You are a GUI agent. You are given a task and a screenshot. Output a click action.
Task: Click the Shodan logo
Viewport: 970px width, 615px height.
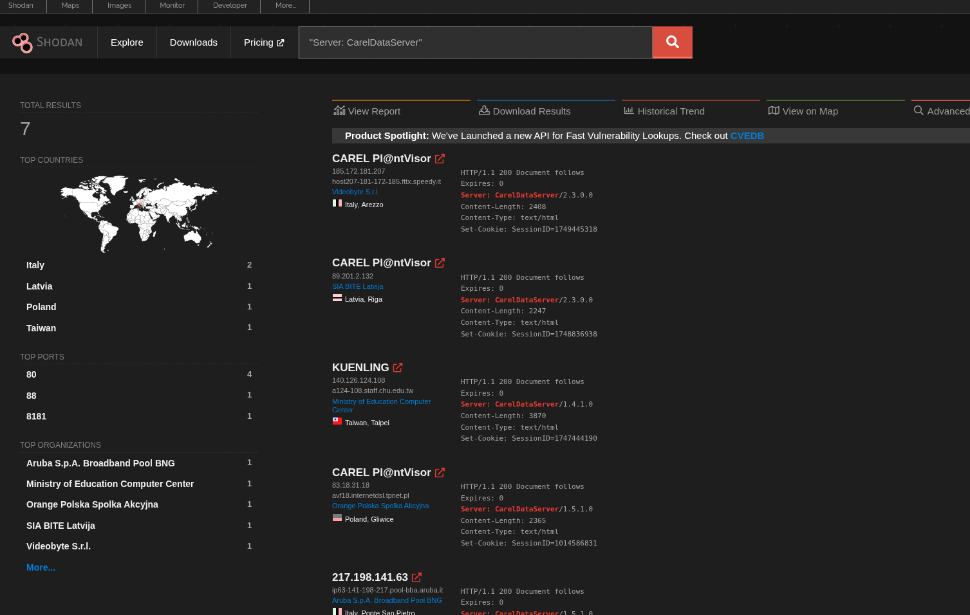(48, 42)
